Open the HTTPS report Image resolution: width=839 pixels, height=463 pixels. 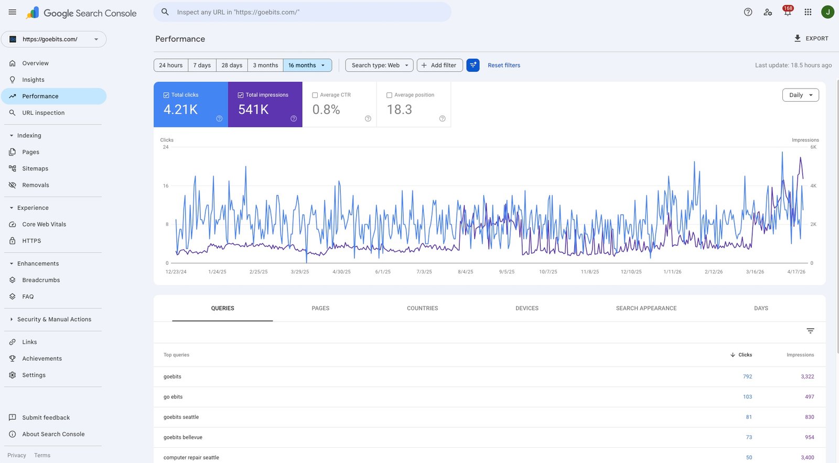[53, 241]
